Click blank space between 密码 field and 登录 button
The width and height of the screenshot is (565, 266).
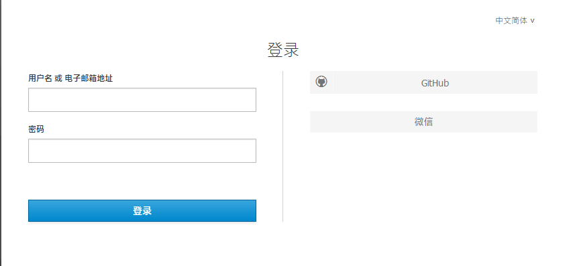[142, 181]
